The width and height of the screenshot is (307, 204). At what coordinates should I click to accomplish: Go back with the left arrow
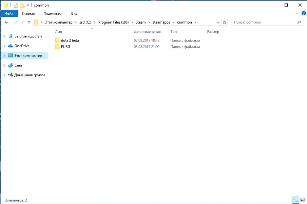pos(7,22)
